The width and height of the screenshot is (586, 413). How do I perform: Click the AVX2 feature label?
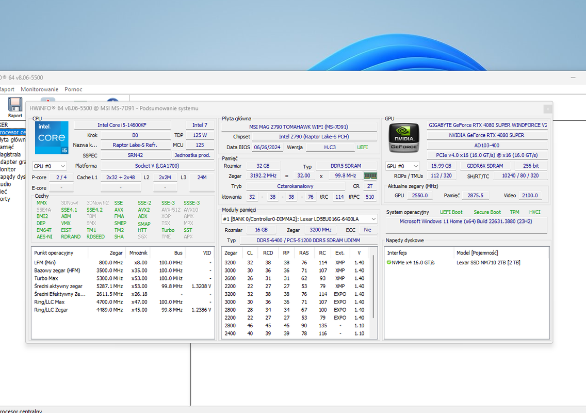(x=144, y=210)
